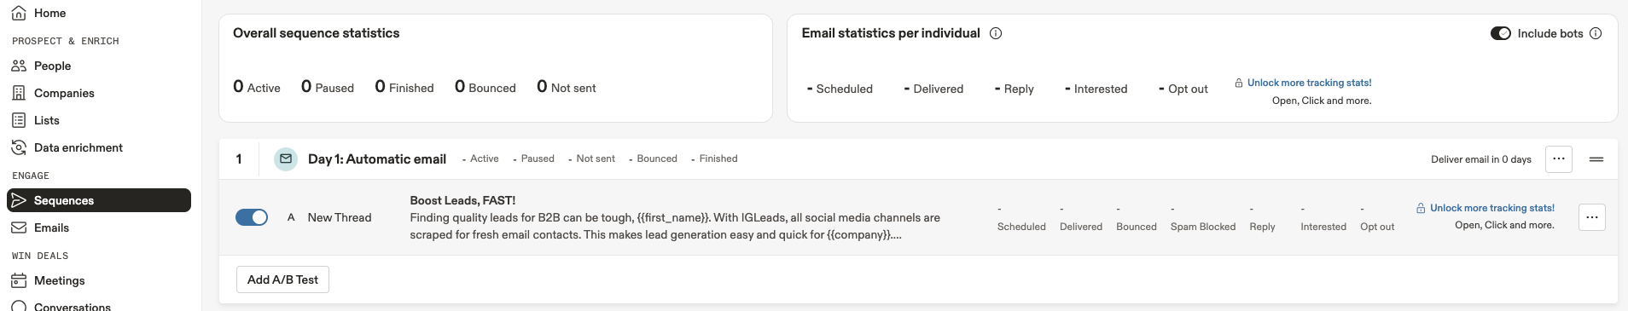Click the Day 1 automatic email envelope icon
The width and height of the screenshot is (1628, 311).
[286, 158]
